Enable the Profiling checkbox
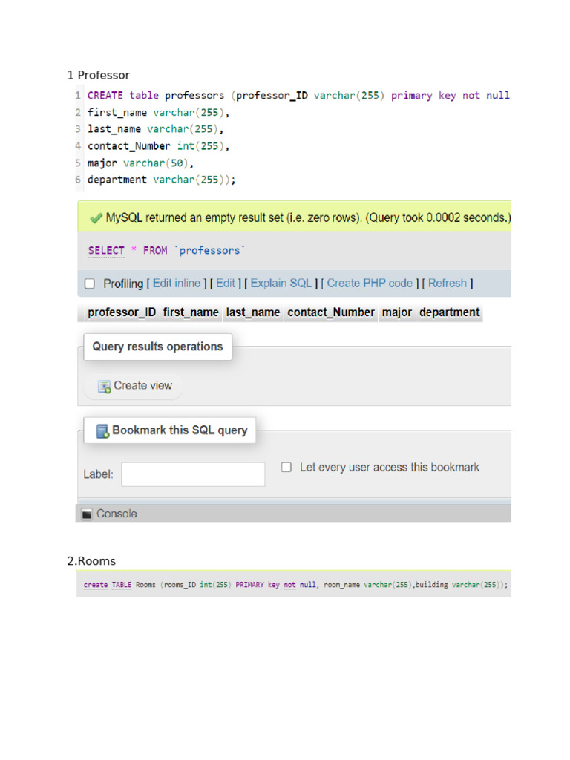570x760 pixels. tap(90, 284)
